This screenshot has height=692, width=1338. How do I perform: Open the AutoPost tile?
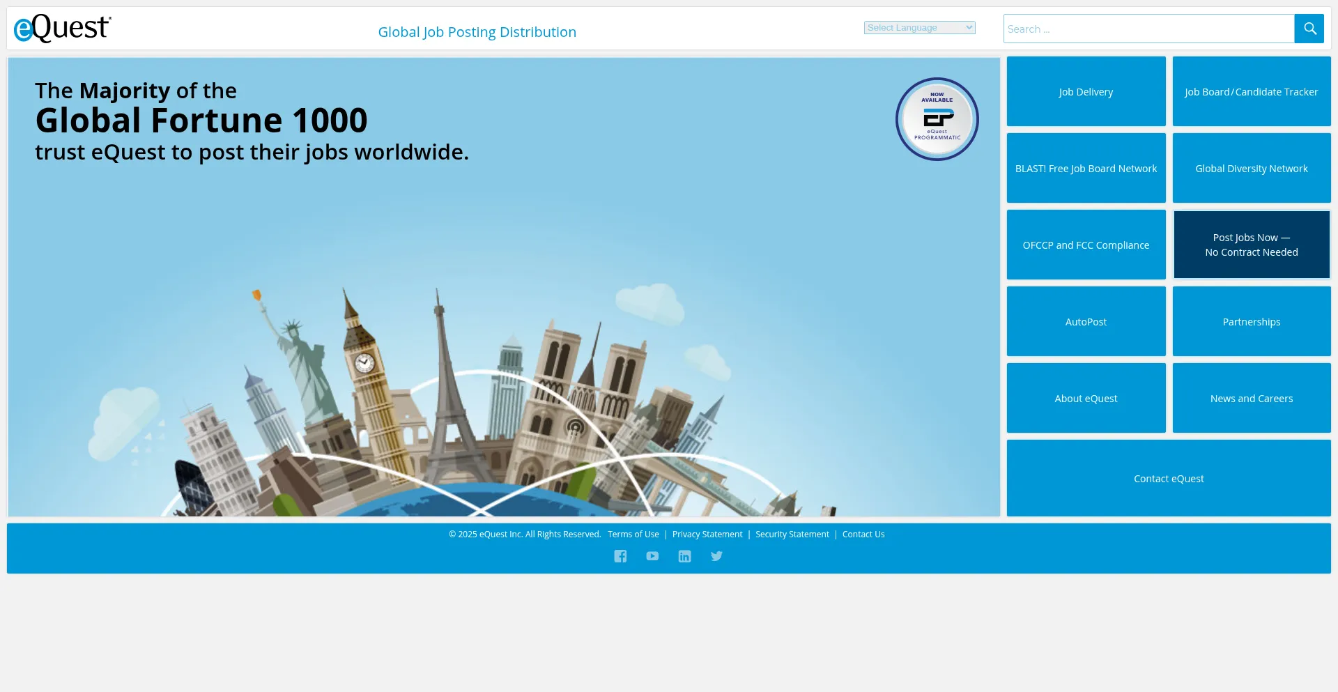pyautogui.click(x=1086, y=321)
